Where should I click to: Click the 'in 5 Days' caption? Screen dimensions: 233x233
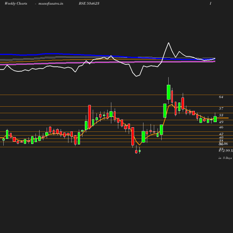(225, 158)
